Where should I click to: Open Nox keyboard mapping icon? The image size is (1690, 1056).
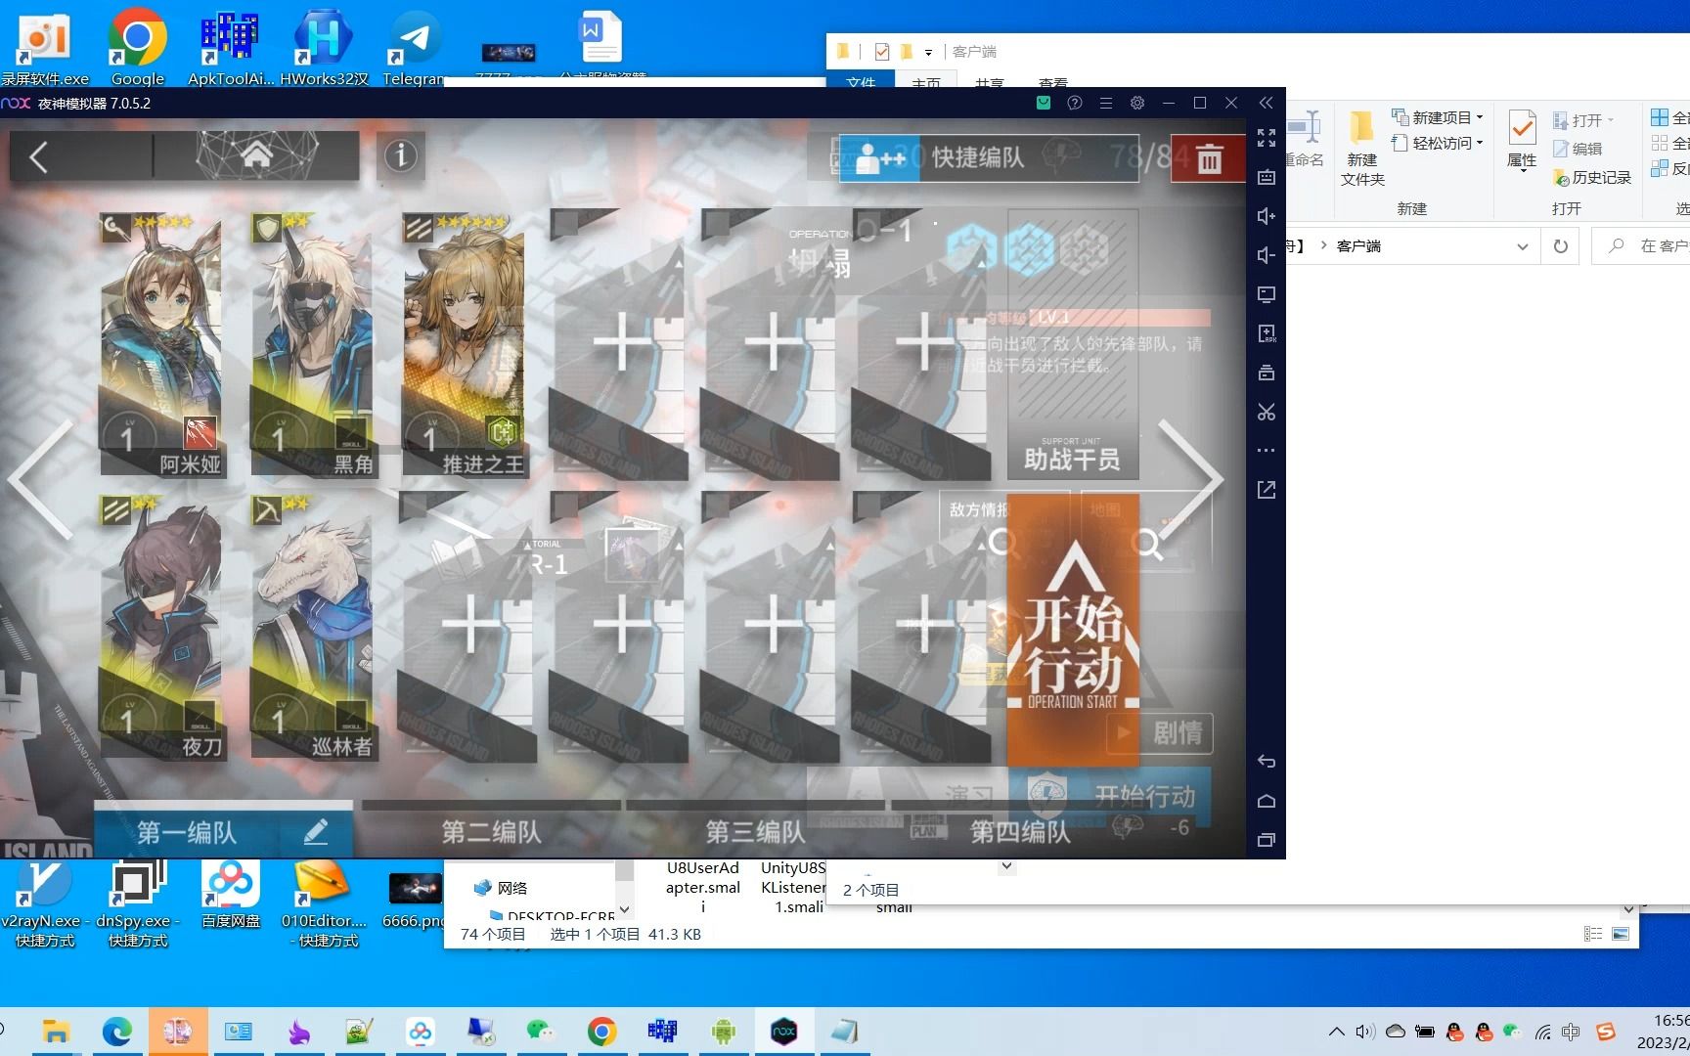(1267, 177)
